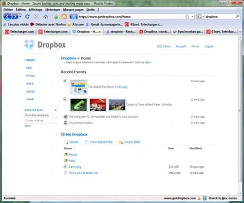Open the Account link in header
The width and height of the screenshot is (244, 203).
coord(181,47)
